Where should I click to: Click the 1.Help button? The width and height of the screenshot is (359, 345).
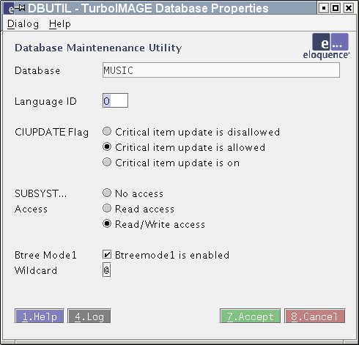pos(40,316)
